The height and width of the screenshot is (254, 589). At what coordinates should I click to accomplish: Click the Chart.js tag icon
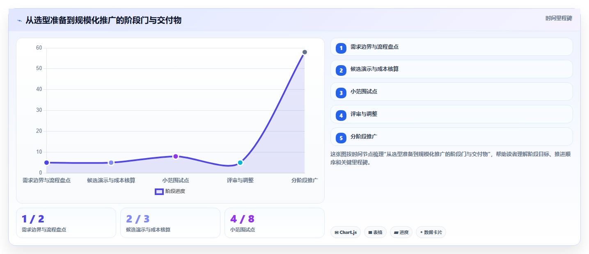337,232
